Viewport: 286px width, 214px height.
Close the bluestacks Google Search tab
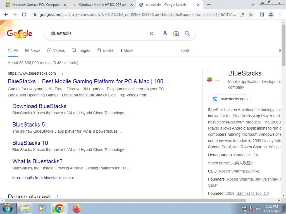point(198,5)
